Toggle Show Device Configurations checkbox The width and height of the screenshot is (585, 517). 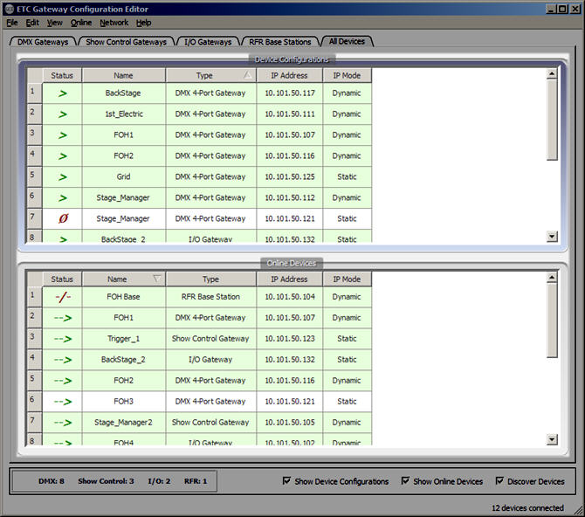[x=286, y=481]
